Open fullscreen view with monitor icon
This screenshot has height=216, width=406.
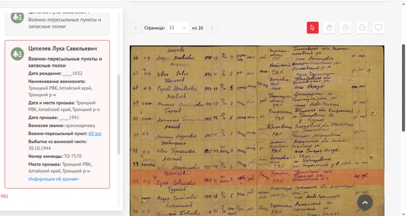378,28
